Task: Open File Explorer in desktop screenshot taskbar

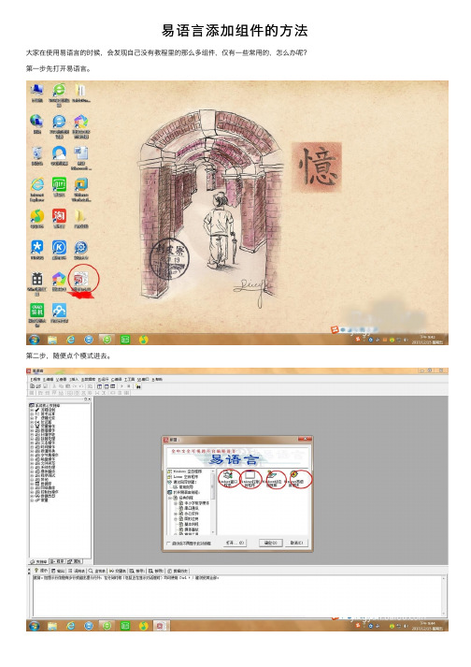Action: coord(52,340)
